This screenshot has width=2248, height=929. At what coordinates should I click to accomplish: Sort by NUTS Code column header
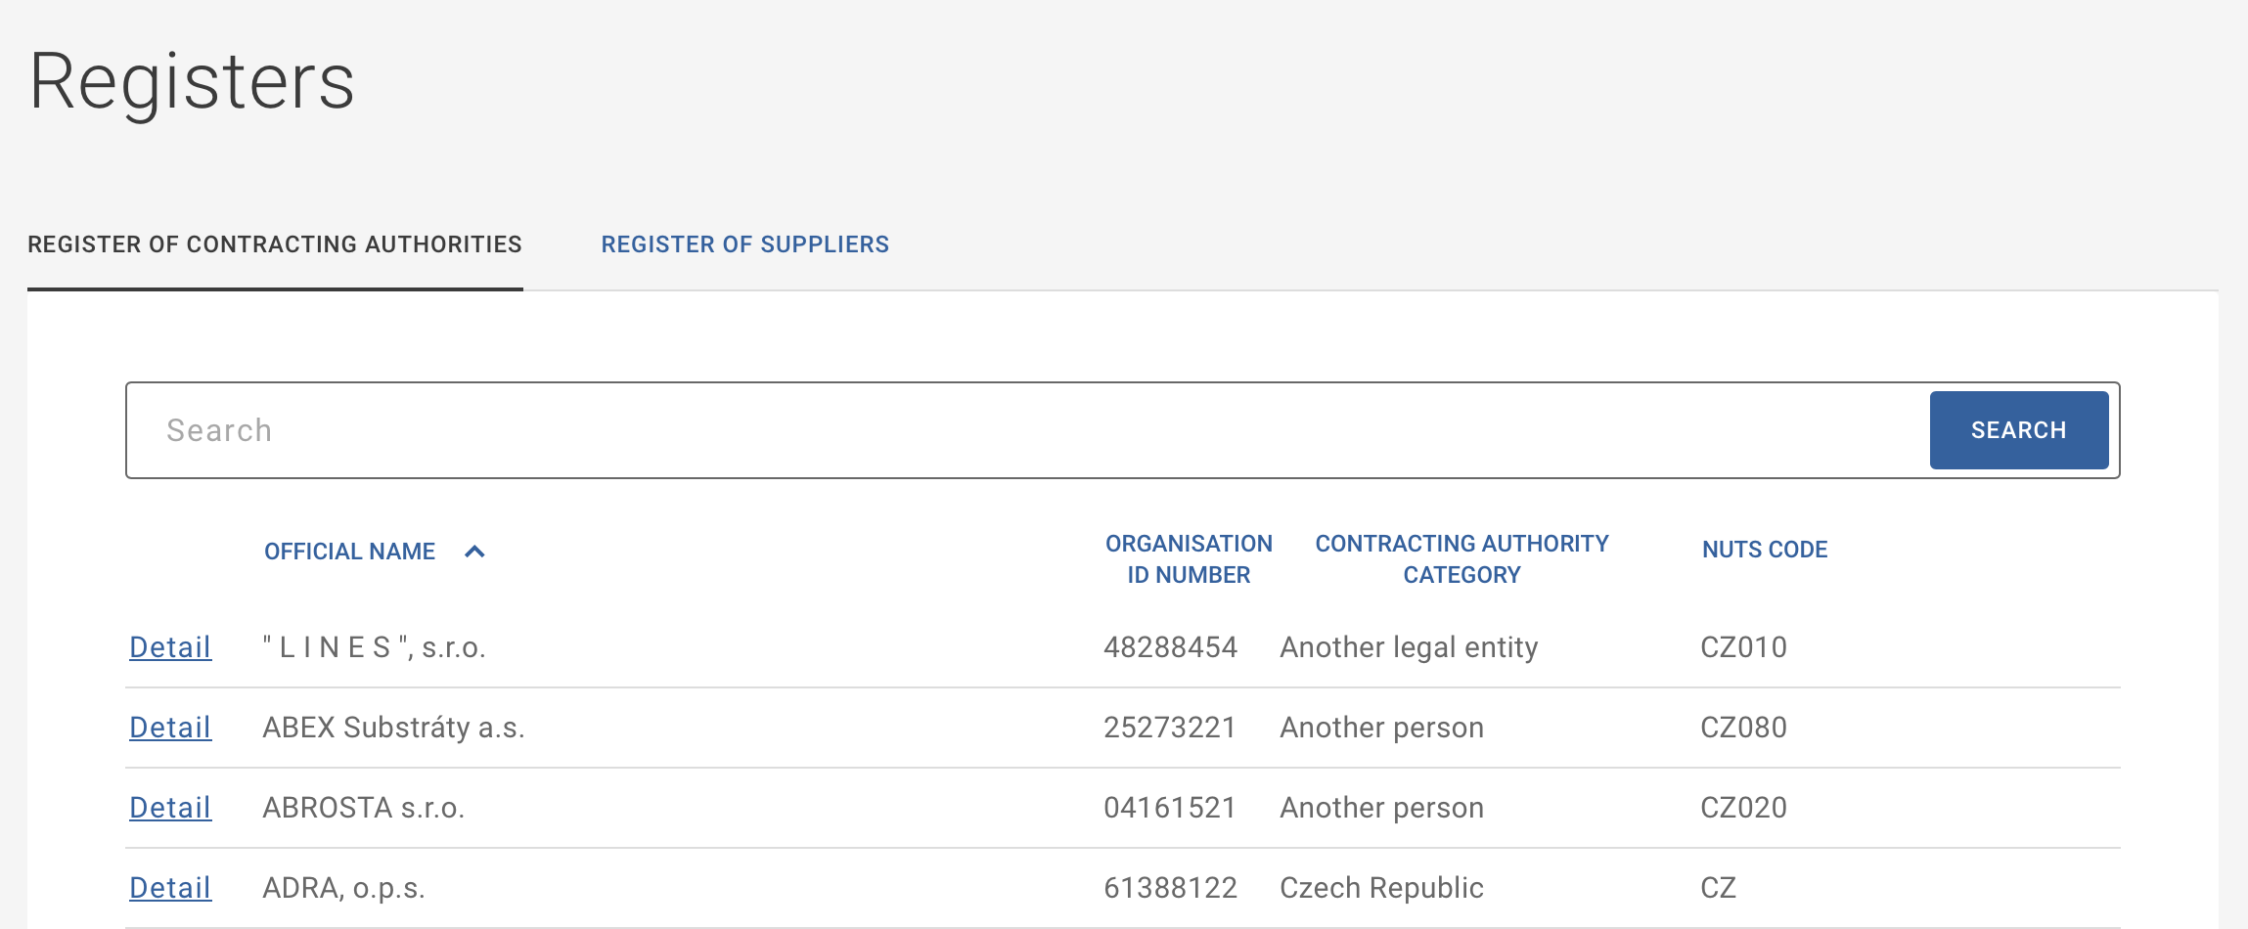tap(1765, 550)
